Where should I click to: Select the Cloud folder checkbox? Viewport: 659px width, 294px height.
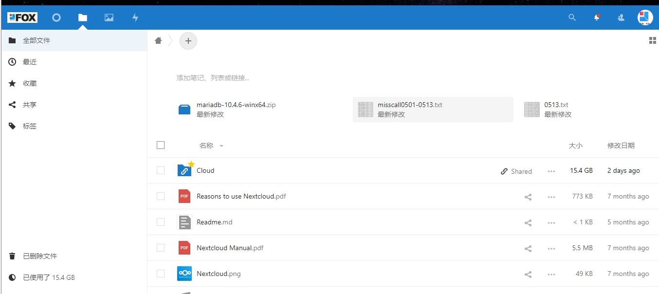pyautogui.click(x=161, y=170)
